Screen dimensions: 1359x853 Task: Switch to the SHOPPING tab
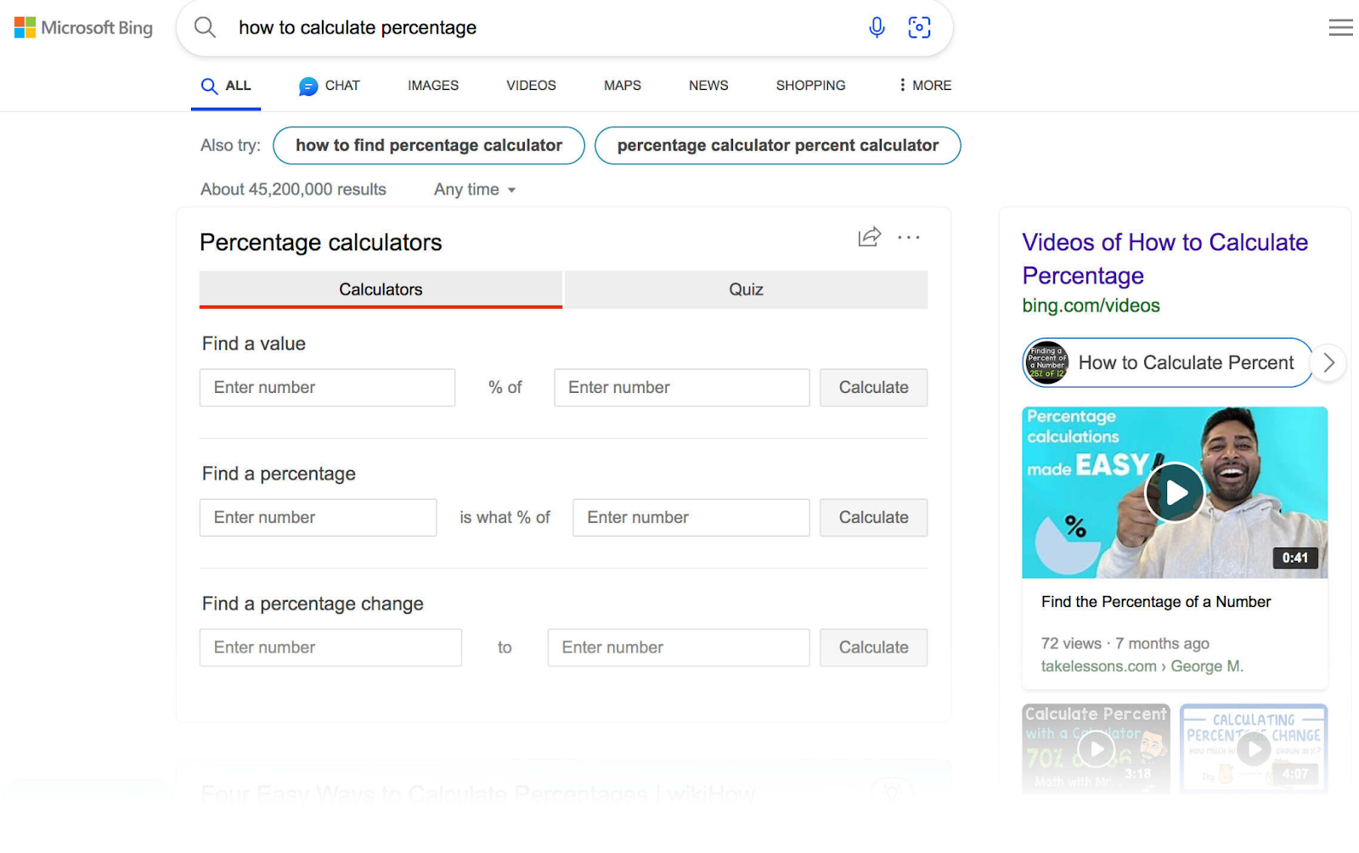[810, 86]
